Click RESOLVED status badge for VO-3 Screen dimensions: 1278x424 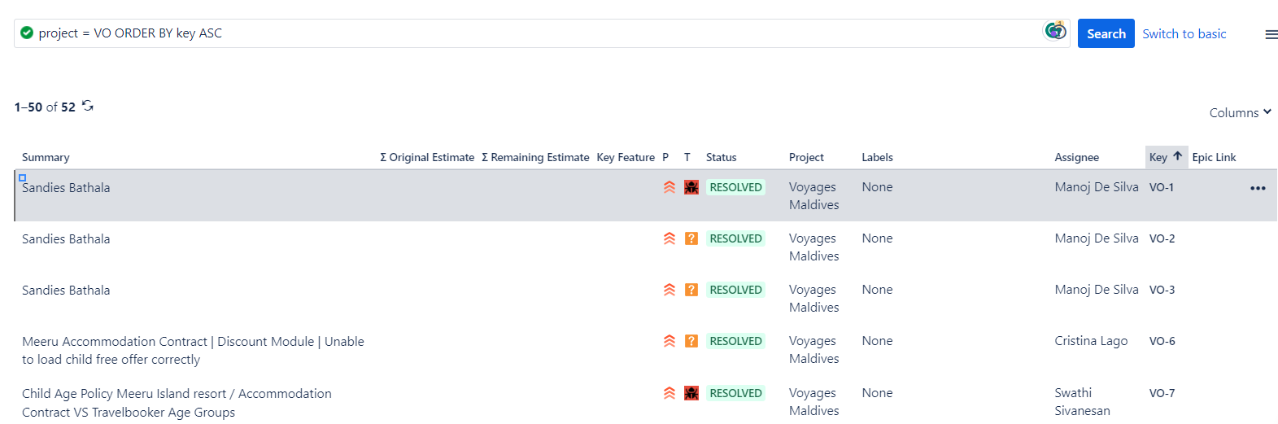(x=735, y=290)
